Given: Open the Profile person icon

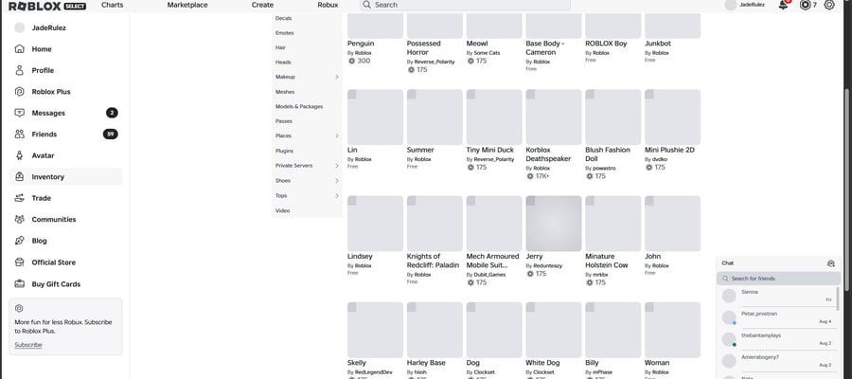Looking at the screenshot, I should (20, 70).
